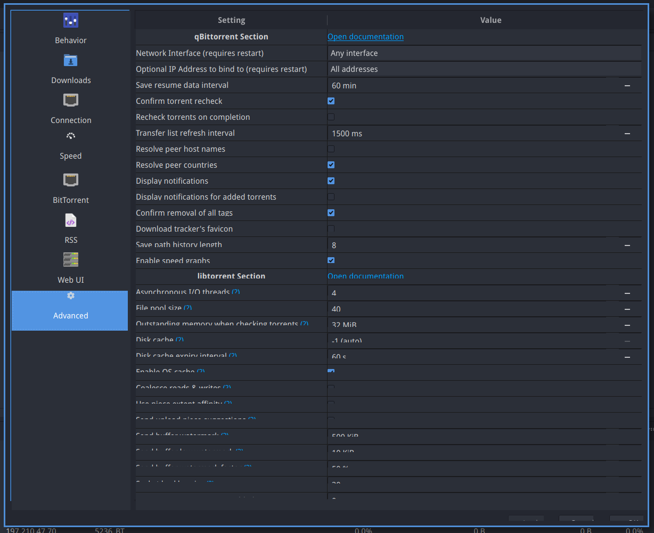Open the Connection network icon

(71, 101)
